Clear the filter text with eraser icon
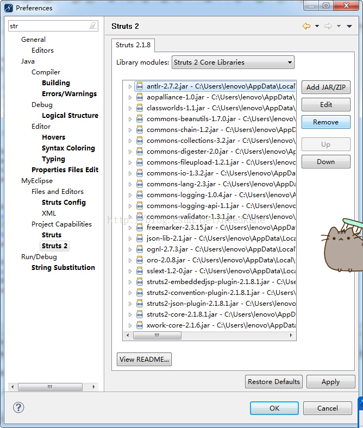 (93, 26)
